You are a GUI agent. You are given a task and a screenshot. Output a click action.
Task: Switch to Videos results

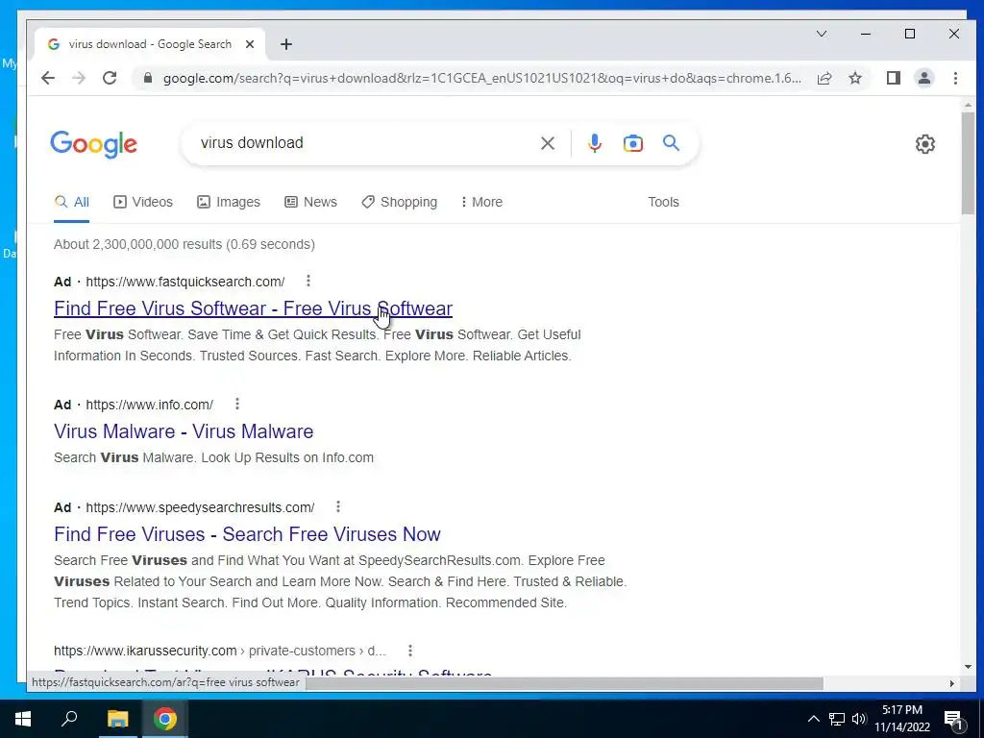(x=142, y=202)
